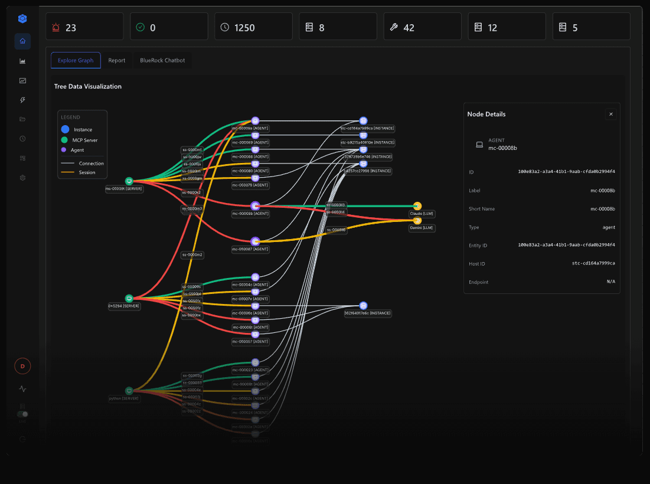Close the Node Details panel

[610, 115]
